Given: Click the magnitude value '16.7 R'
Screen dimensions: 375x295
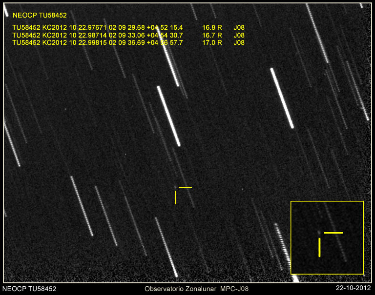Looking at the screenshot, I should [x=212, y=36].
